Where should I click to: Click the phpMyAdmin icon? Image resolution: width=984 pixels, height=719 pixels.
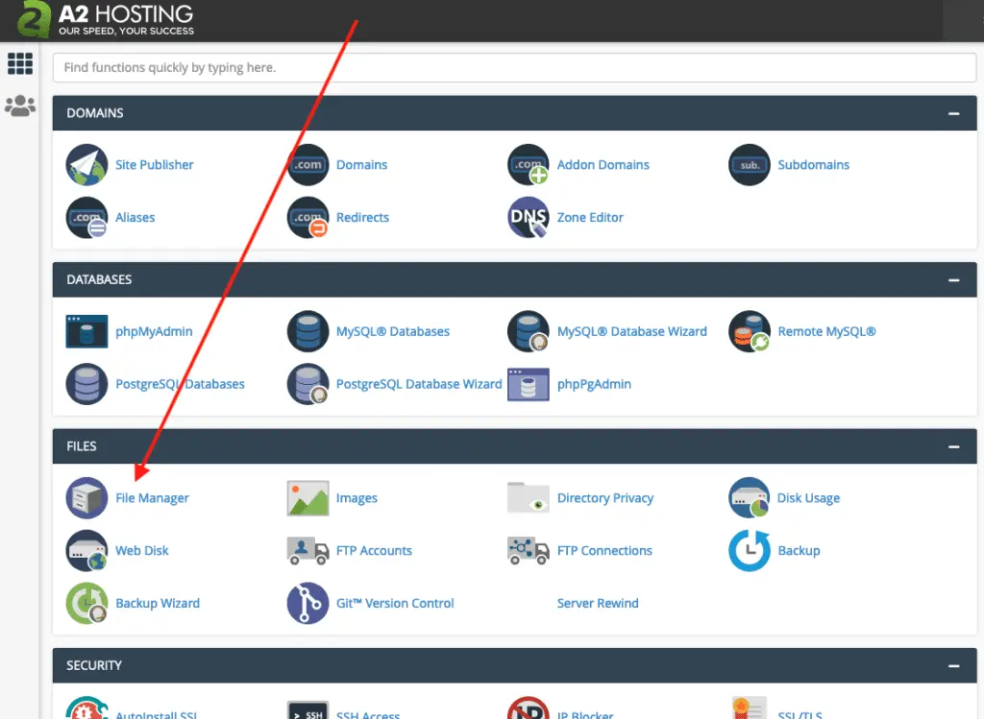[86, 331]
